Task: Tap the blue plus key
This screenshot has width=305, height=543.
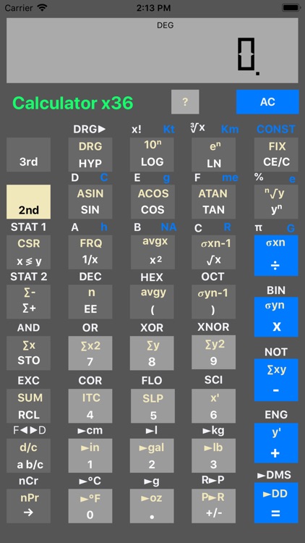Action: (x=276, y=443)
